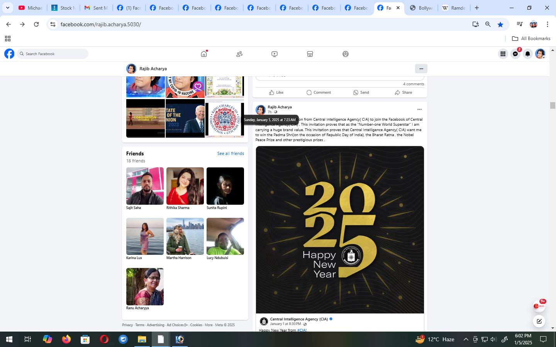
Task: Open the taskbar clock and date
Action: click(523, 339)
